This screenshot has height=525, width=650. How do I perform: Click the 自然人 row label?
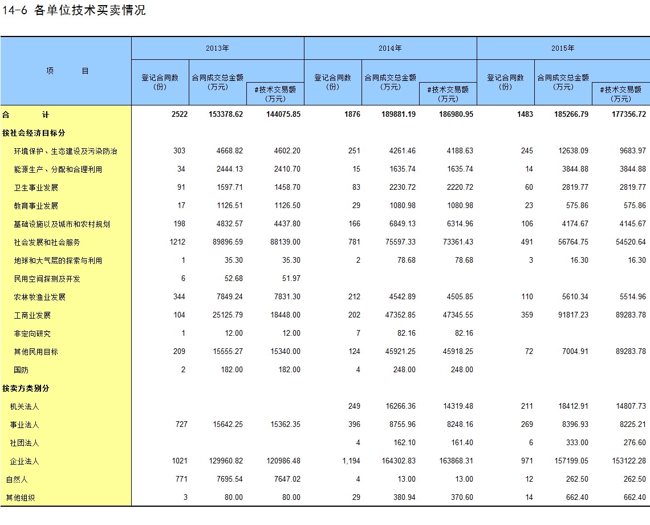point(17,479)
